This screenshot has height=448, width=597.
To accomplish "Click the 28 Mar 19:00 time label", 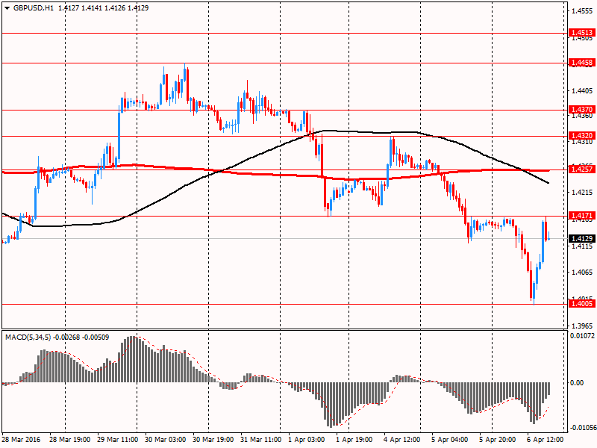I will pos(69,440).
